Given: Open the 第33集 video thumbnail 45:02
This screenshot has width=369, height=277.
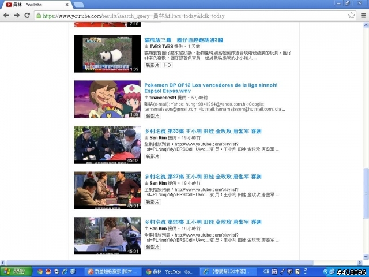Looking at the screenshot, I should tap(108, 145).
